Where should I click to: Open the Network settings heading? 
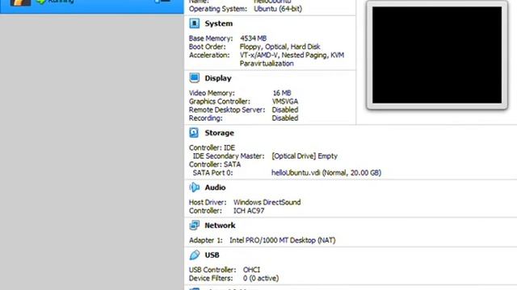coord(220,226)
